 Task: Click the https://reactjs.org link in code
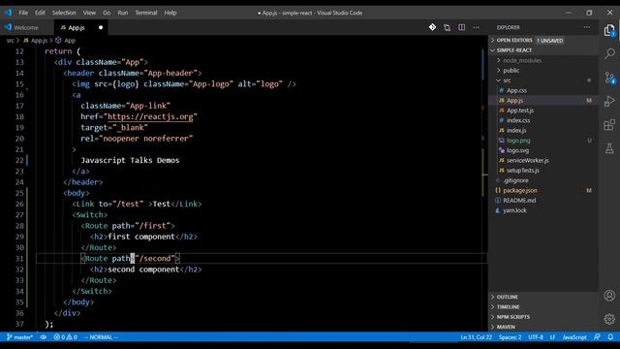(x=150, y=116)
